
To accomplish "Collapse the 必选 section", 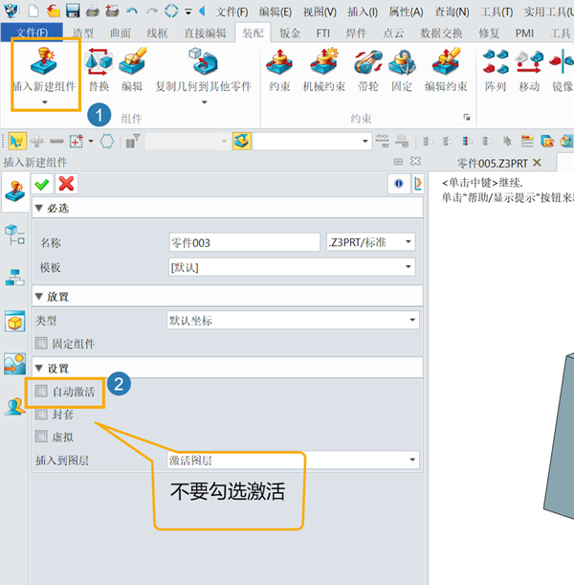I will pos(39,208).
